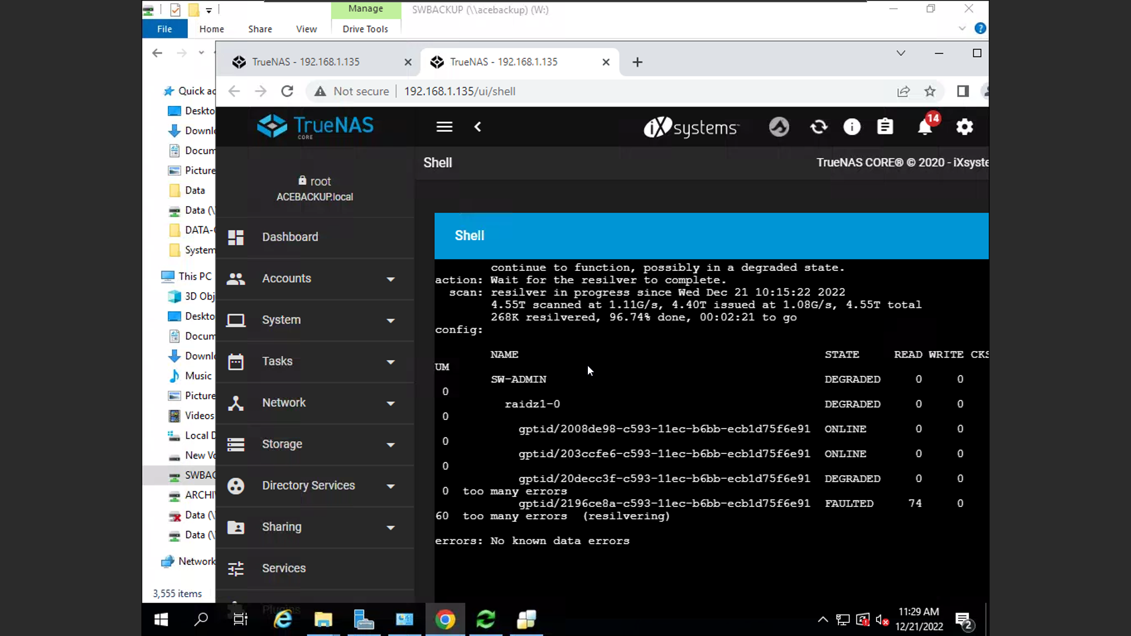The image size is (1131, 636).
Task: Click the address bar URL 192.168.1.135/ui/shell
Action: click(x=459, y=91)
